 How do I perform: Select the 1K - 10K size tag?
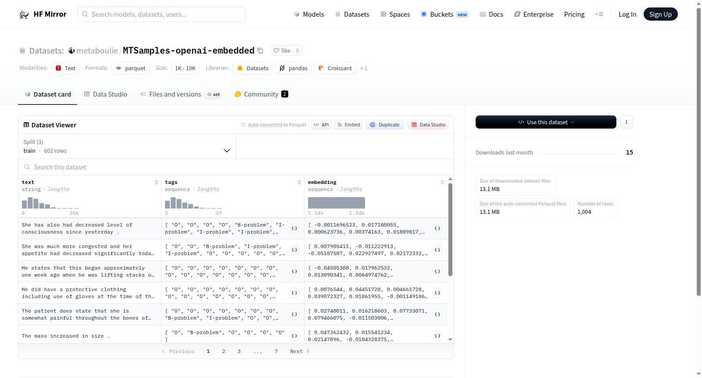(185, 68)
